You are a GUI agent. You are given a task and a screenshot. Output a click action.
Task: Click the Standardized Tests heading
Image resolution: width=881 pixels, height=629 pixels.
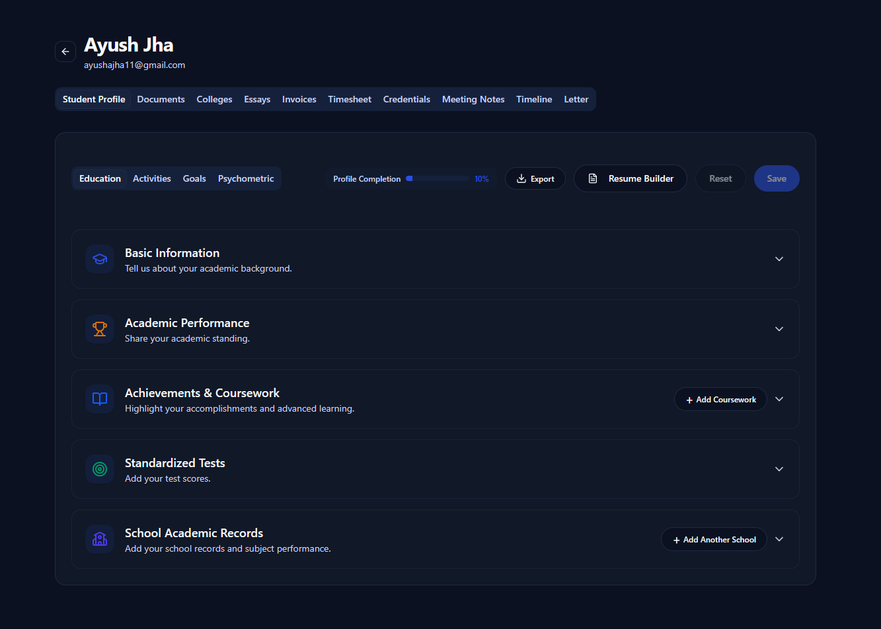point(175,463)
